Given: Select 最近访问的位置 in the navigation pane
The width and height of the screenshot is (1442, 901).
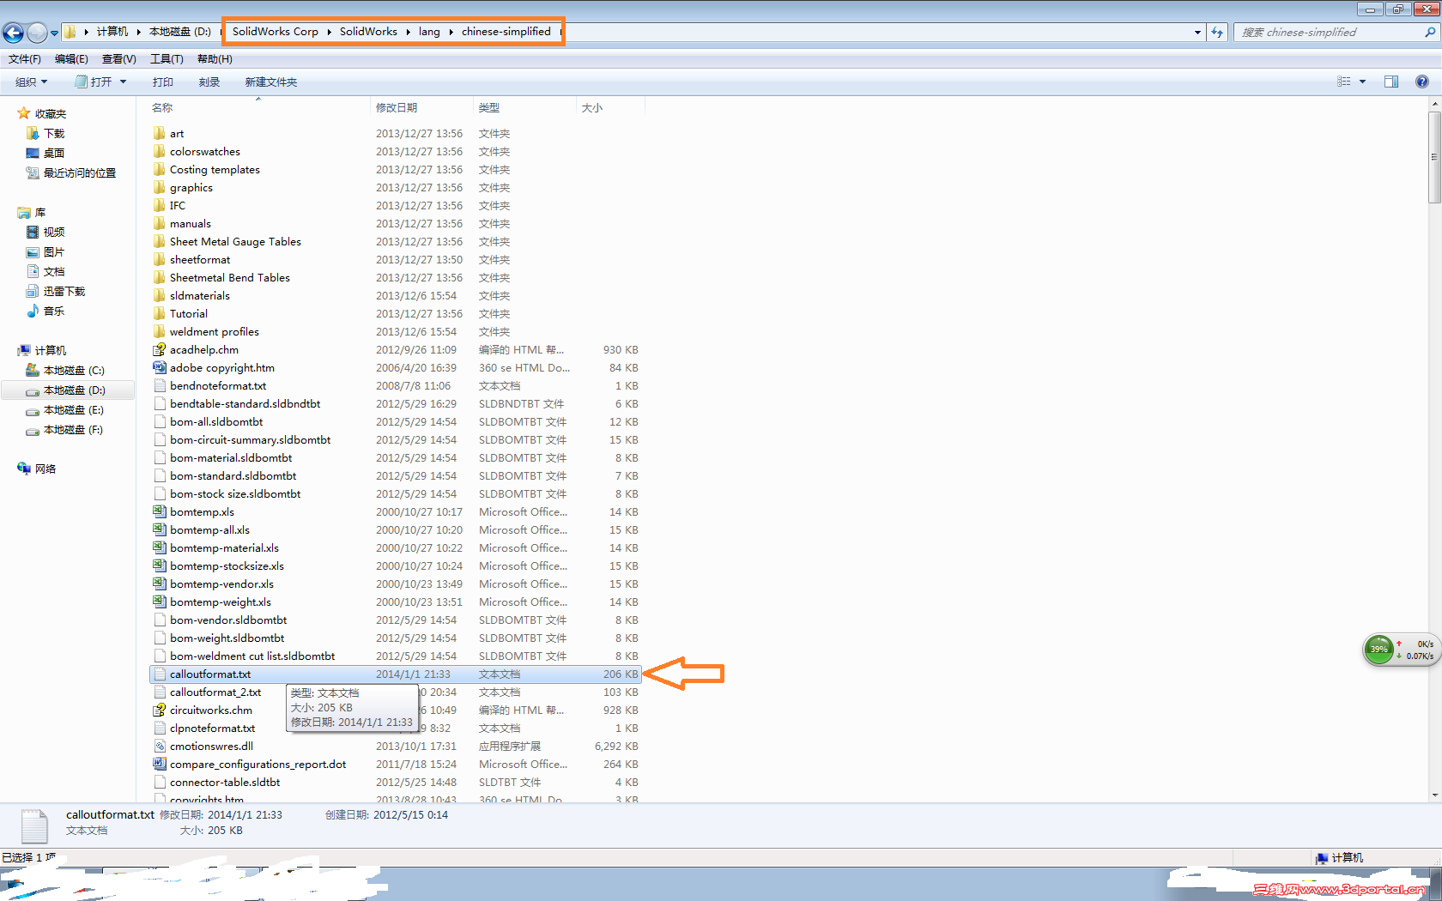Looking at the screenshot, I should pos(79,173).
